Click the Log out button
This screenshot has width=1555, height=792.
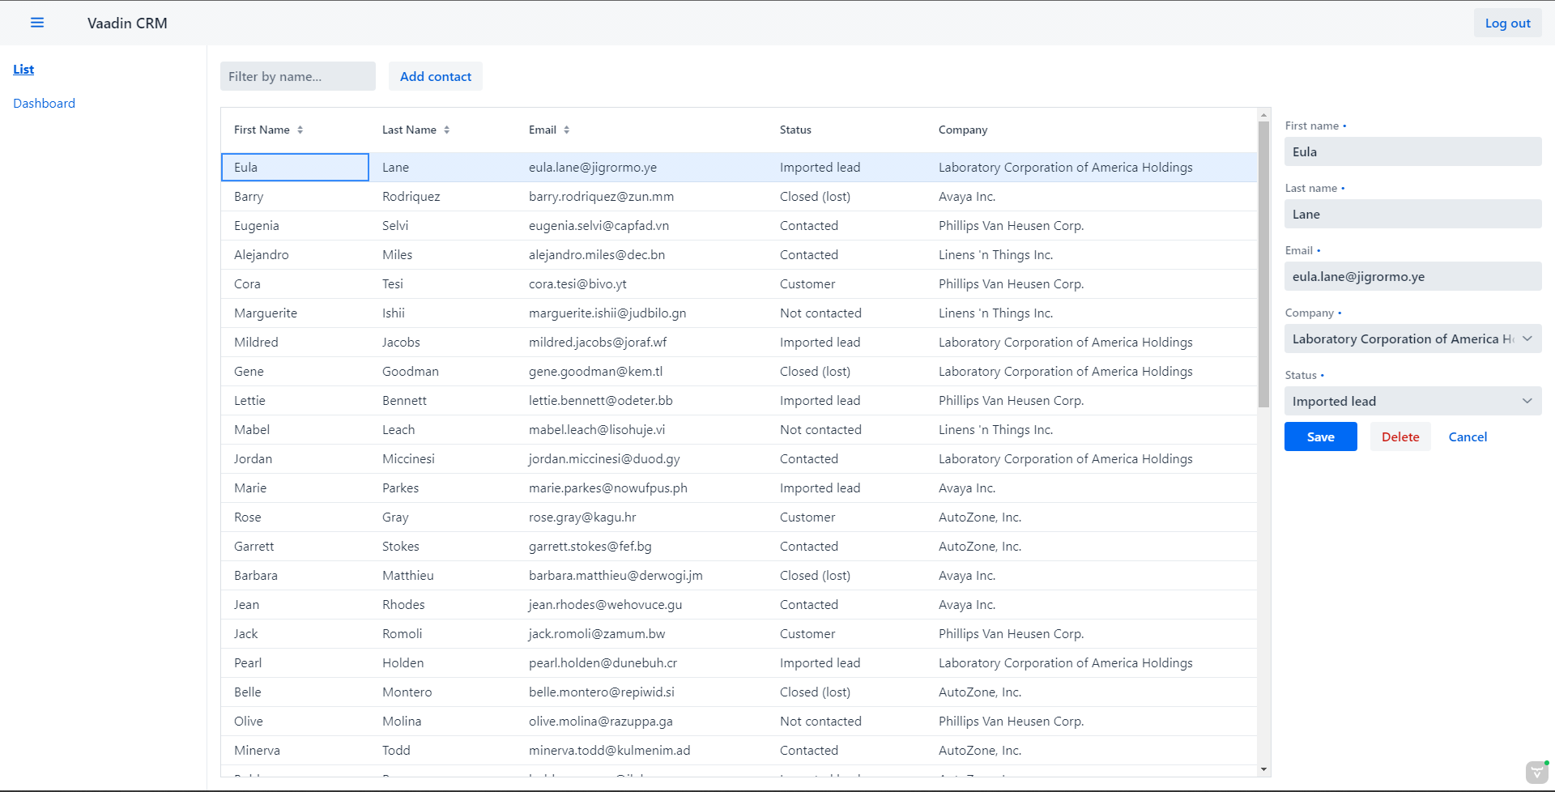coord(1507,23)
